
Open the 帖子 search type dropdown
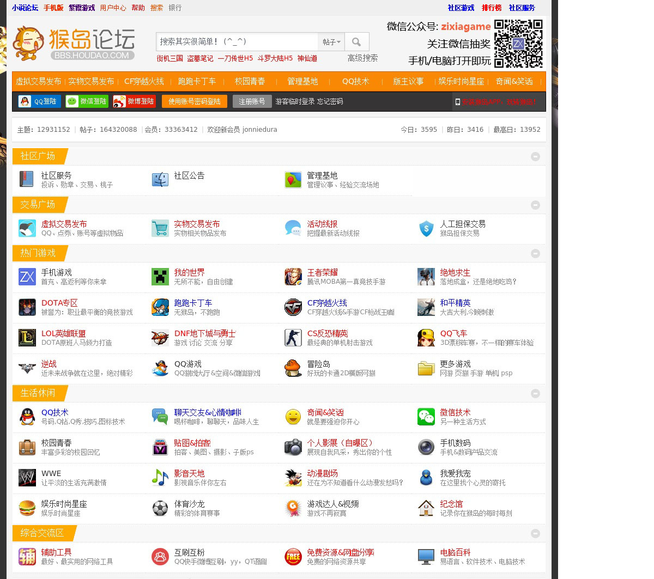331,42
